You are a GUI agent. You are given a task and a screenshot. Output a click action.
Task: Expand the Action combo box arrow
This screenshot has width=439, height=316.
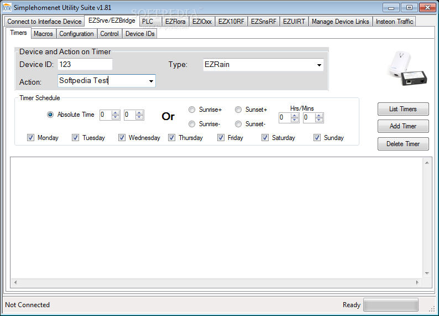(151, 81)
